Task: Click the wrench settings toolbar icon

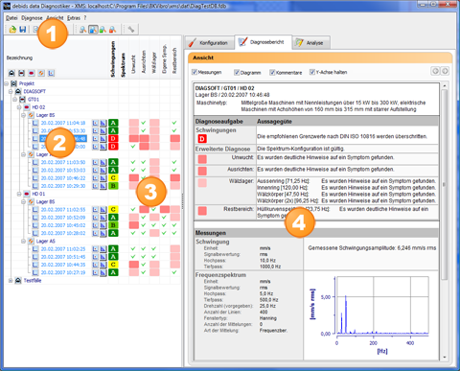Action: click(x=130, y=30)
